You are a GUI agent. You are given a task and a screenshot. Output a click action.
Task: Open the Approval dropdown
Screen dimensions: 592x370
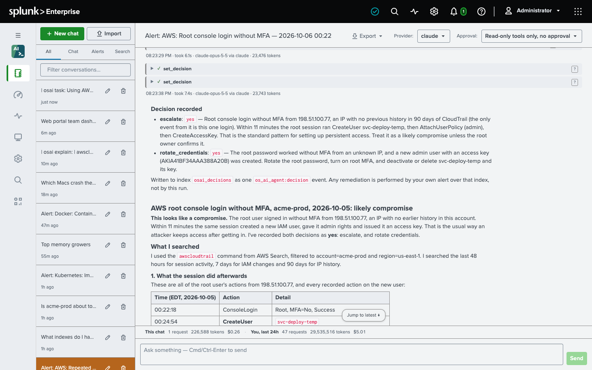pyautogui.click(x=532, y=36)
